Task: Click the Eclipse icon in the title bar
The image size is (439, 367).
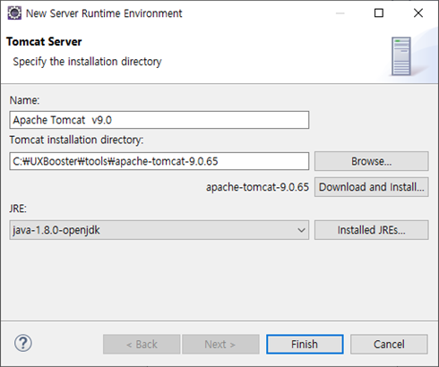Action: (14, 13)
